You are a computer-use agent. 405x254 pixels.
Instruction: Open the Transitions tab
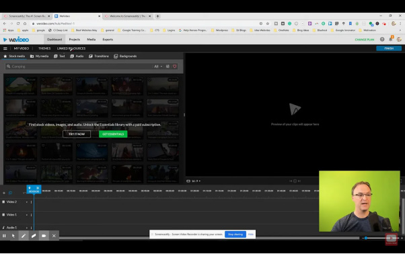[x=99, y=56]
